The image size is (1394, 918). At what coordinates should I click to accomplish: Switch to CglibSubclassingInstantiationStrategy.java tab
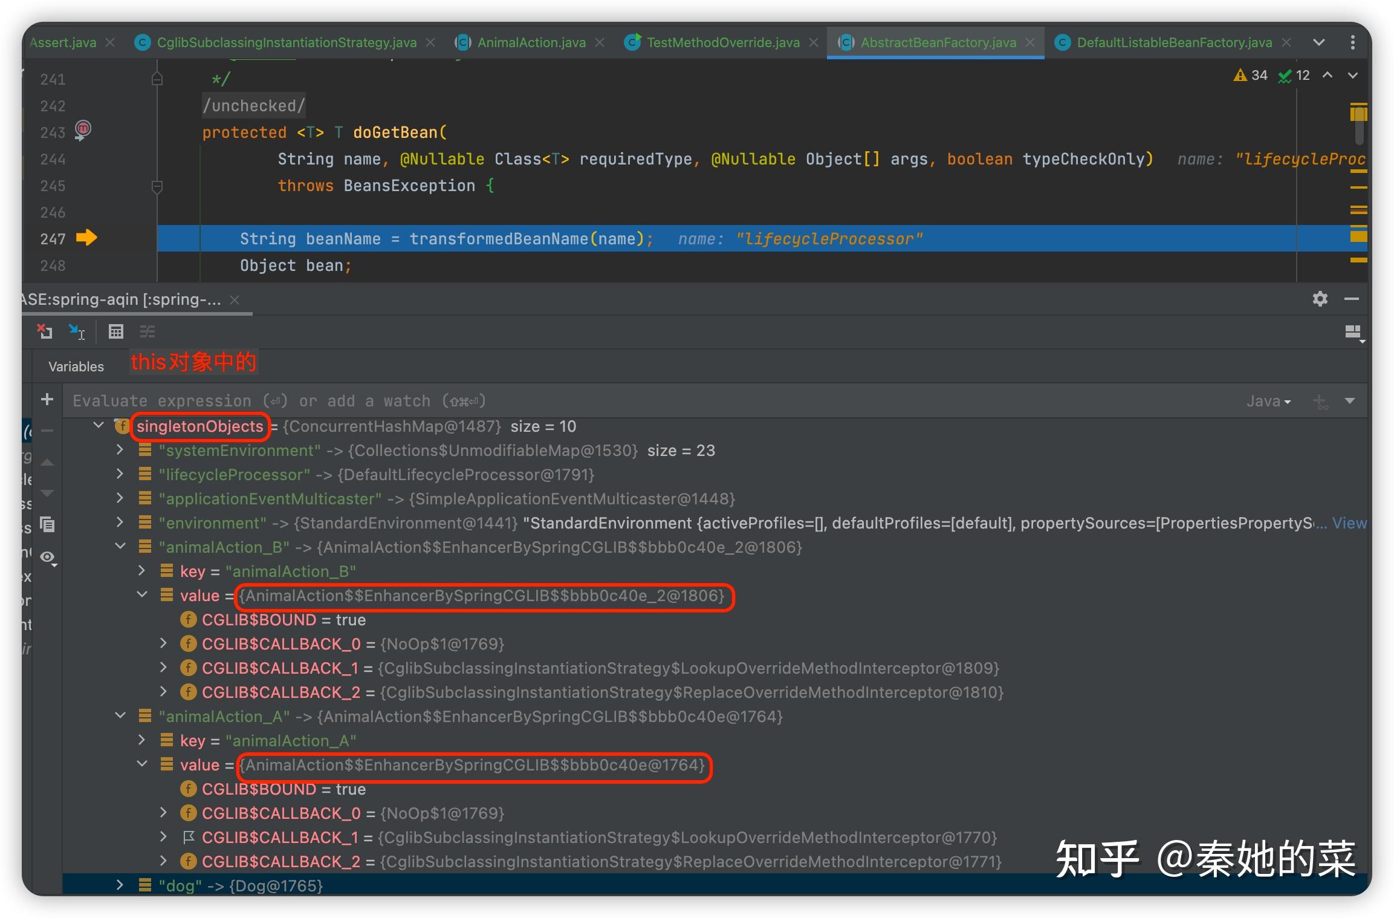point(287,42)
